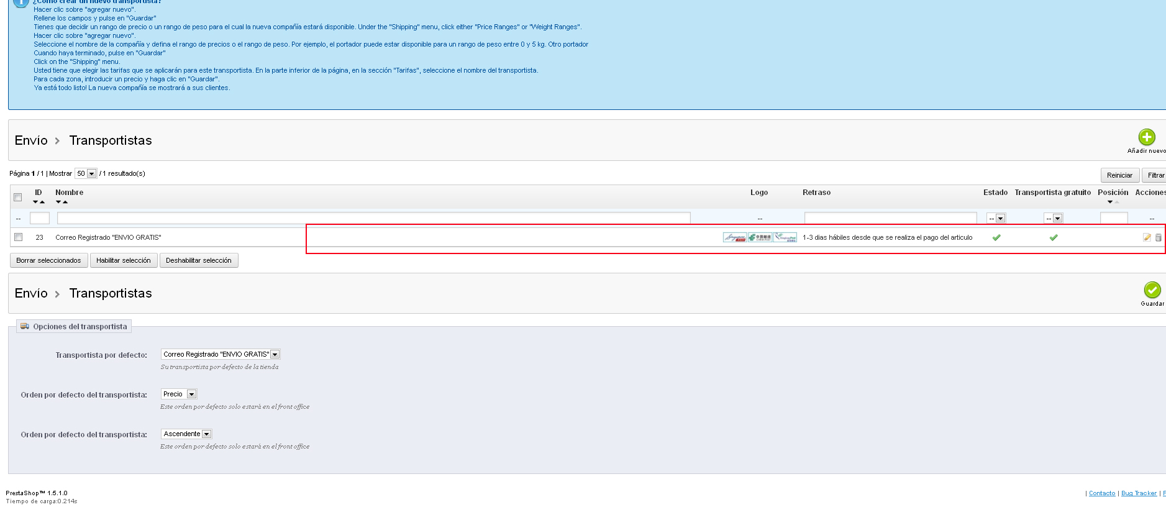This screenshot has height=520, width=1166.
Task: Click the Borrar seleccionados button
Action: 48,260
